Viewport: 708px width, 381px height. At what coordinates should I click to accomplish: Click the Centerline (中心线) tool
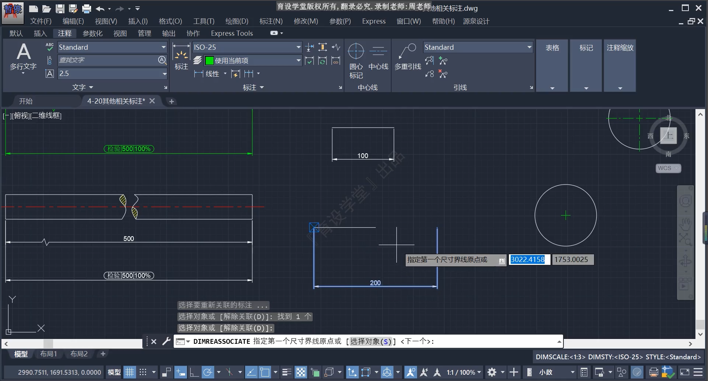(x=378, y=57)
